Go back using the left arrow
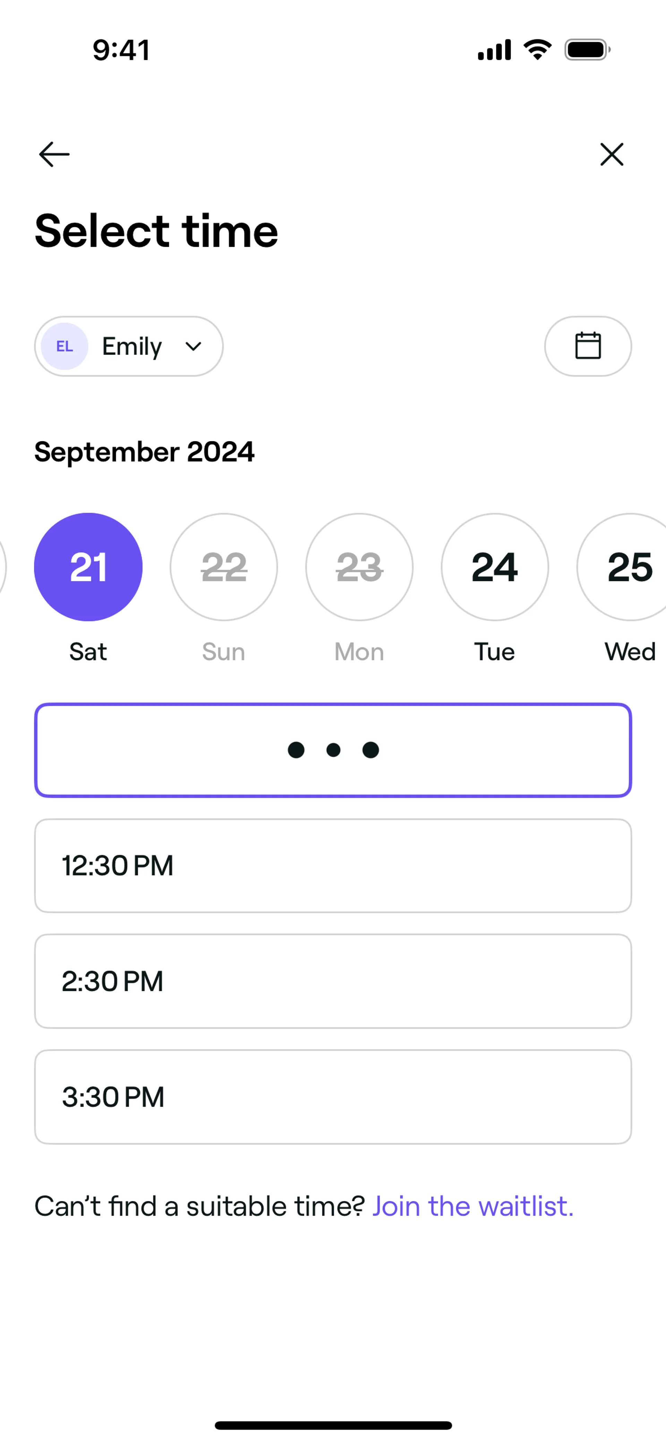Viewport: 666px width, 1443px height. point(54,154)
